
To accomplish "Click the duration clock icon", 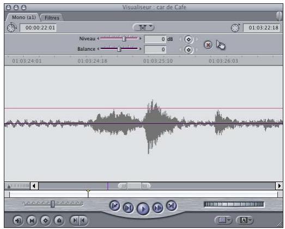I will point(11,28).
